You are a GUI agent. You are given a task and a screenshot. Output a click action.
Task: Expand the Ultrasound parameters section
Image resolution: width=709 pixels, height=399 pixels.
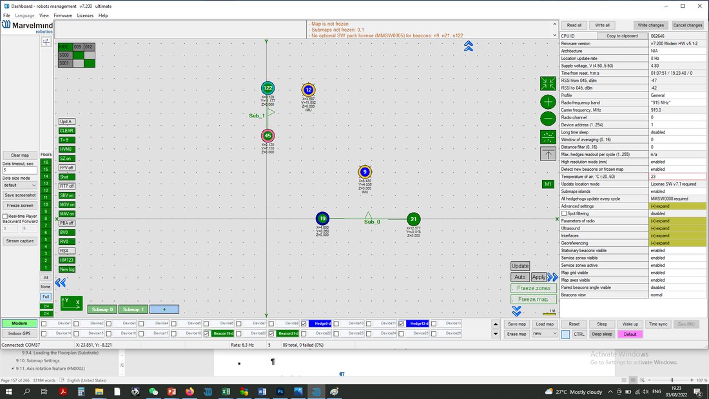(677, 228)
